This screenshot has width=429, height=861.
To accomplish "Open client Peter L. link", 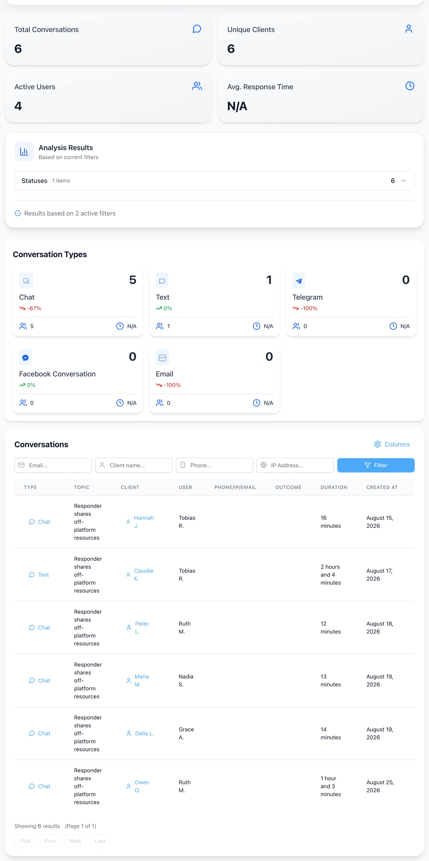I will [138, 628].
